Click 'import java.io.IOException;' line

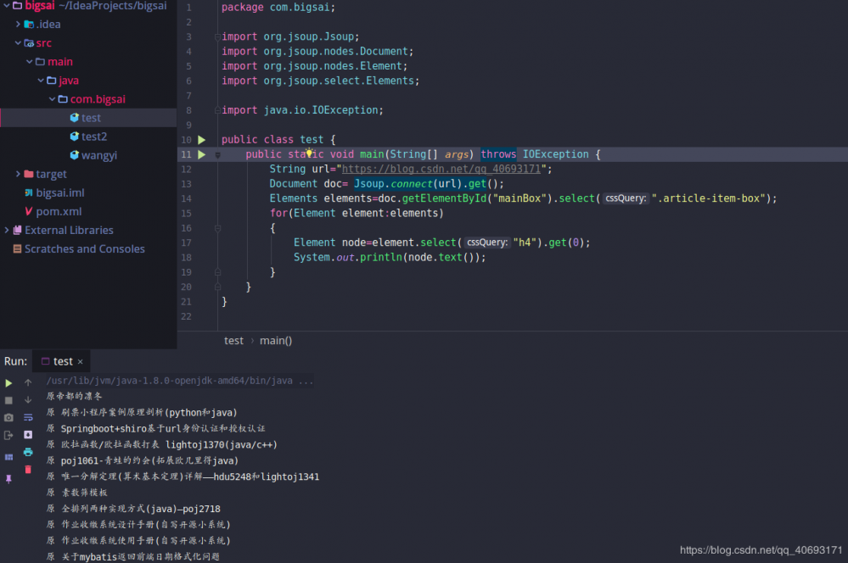[302, 110]
